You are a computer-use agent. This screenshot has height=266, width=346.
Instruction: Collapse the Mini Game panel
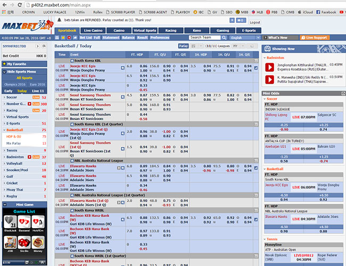[x=5, y=205]
